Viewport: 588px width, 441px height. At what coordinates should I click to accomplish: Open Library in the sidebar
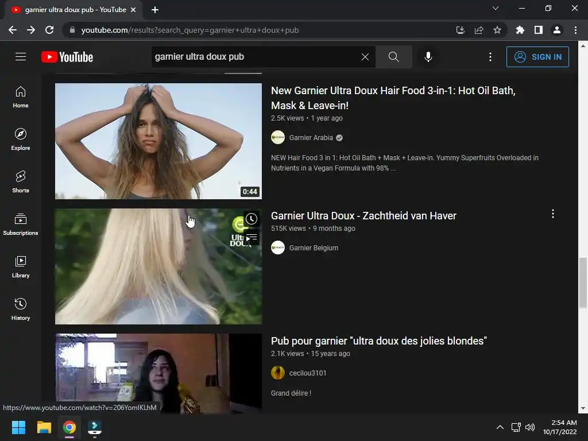pyautogui.click(x=21, y=267)
